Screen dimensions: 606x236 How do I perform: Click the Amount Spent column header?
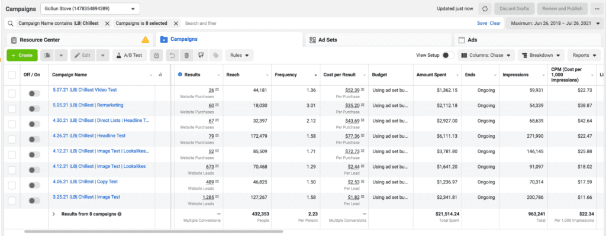pyautogui.click(x=437, y=75)
